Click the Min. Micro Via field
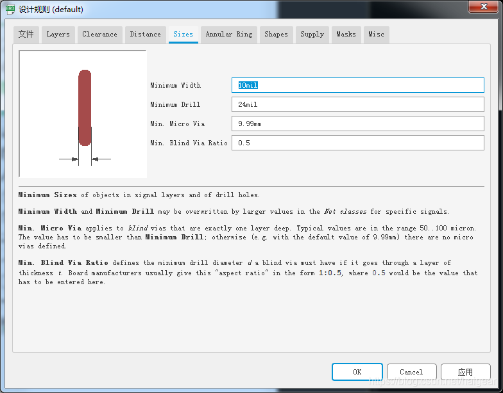 tap(357, 124)
